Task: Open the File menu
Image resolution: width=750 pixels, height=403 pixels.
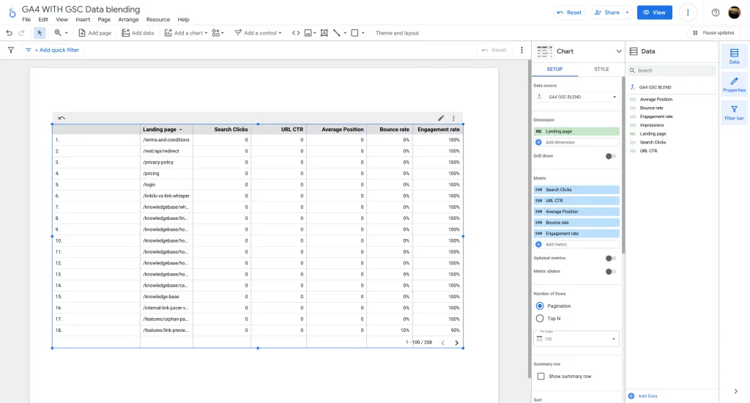Action: coord(26,20)
